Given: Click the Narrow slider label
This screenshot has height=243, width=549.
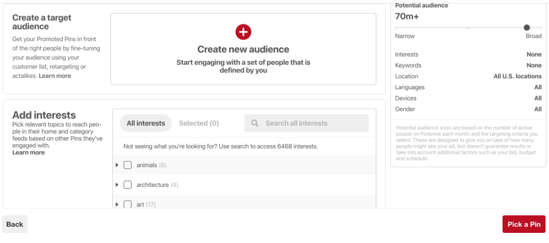Looking at the screenshot, I should coord(405,36).
